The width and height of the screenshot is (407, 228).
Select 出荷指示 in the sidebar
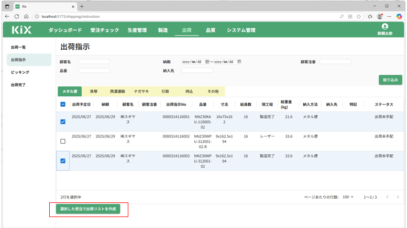point(29,60)
